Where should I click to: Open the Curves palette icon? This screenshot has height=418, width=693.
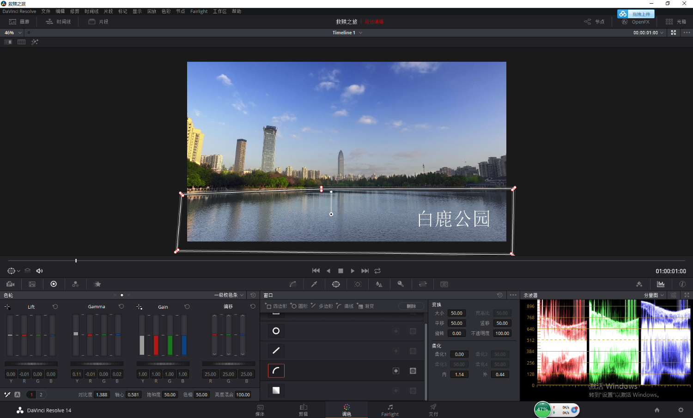[x=293, y=284]
